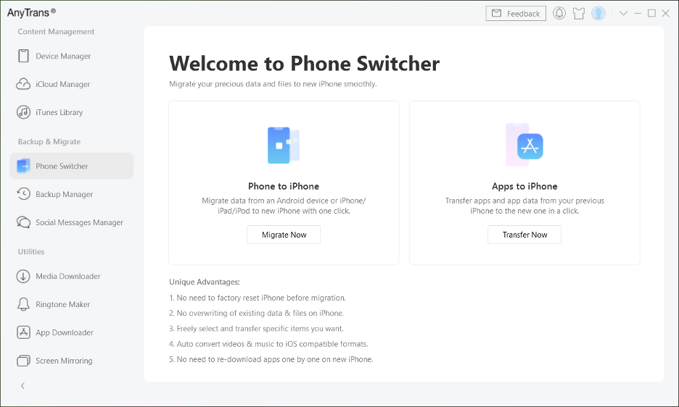Image resolution: width=679 pixels, height=407 pixels.
Task: Click 'No need to factory reset iPhone' line
Action: tap(258, 298)
